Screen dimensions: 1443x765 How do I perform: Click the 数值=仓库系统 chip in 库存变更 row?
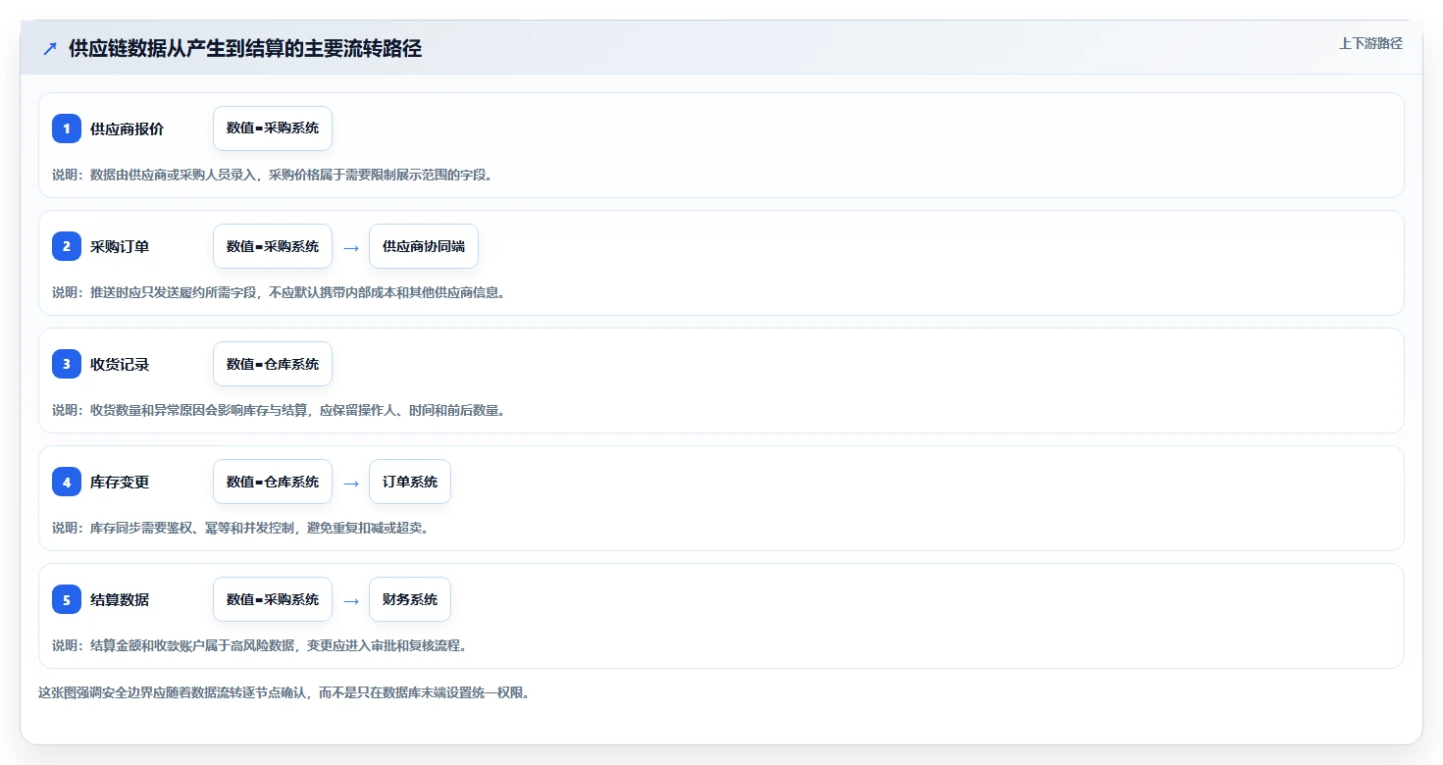click(x=273, y=482)
